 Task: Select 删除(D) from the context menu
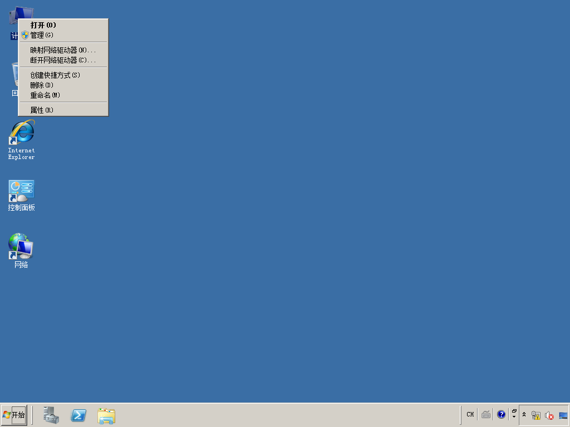point(63,85)
